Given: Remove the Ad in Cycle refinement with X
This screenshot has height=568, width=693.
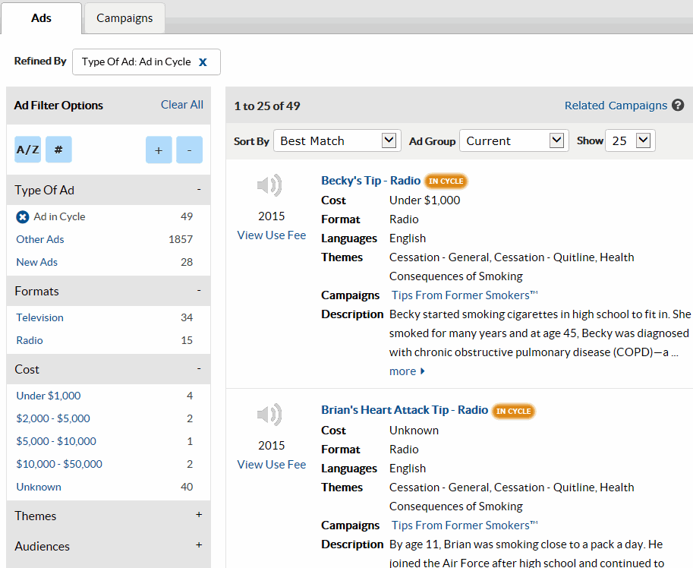Looking at the screenshot, I should [203, 62].
